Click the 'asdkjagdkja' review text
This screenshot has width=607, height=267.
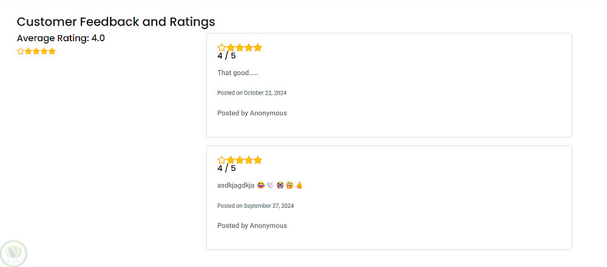point(236,185)
